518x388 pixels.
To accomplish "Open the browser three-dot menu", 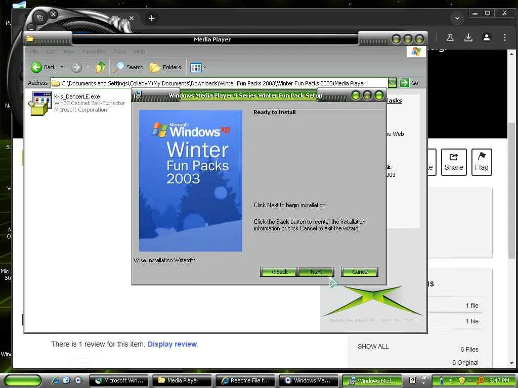I will 504,37.
